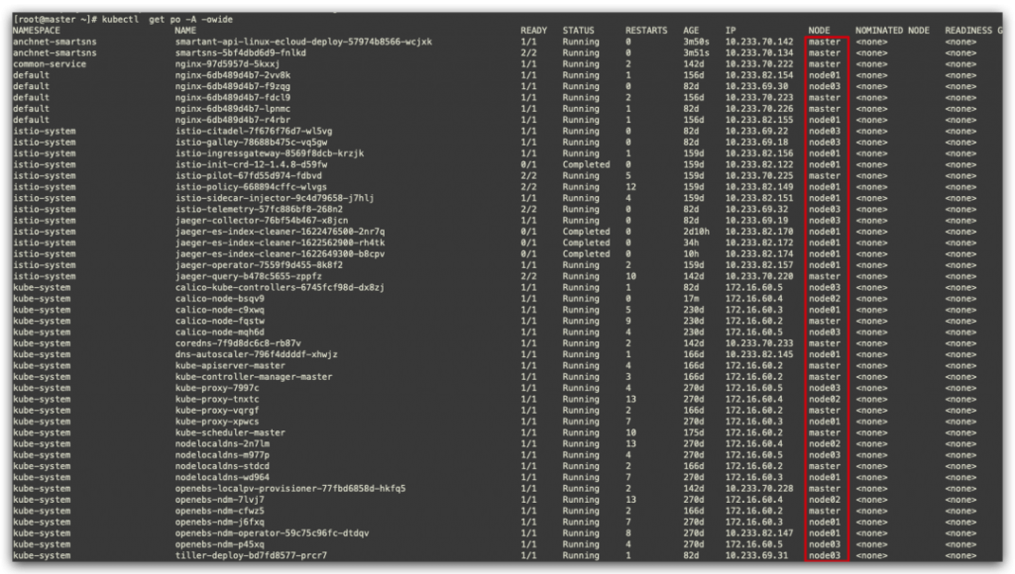Select pod kube-proxy-7997c

tap(217, 388)
